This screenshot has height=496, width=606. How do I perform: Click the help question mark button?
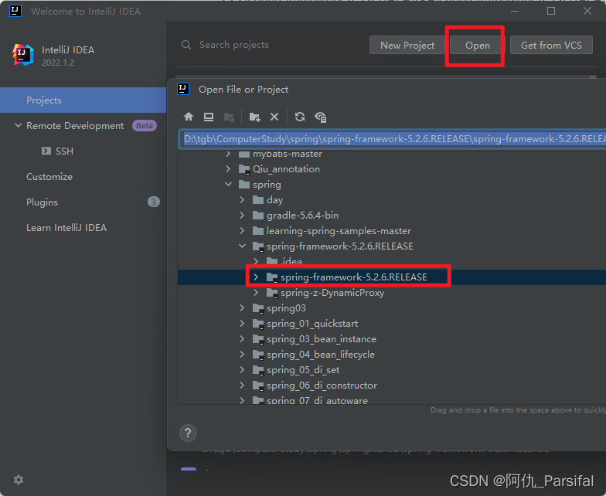click(x=189, y=433)
